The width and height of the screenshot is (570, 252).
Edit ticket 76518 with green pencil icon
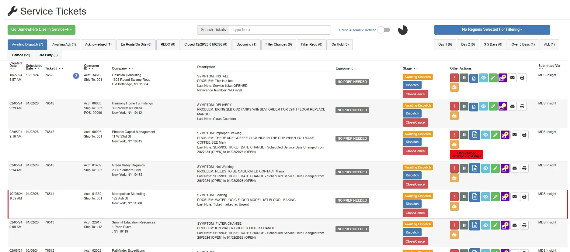coord(493,106)
